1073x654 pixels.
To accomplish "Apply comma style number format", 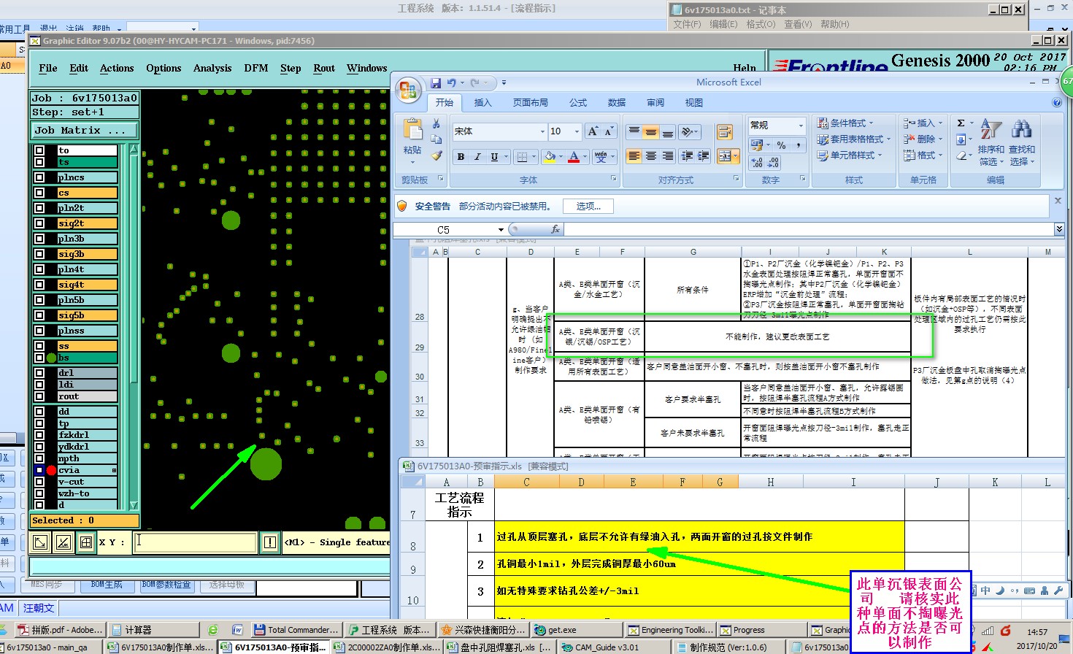I will click(798, 145).
